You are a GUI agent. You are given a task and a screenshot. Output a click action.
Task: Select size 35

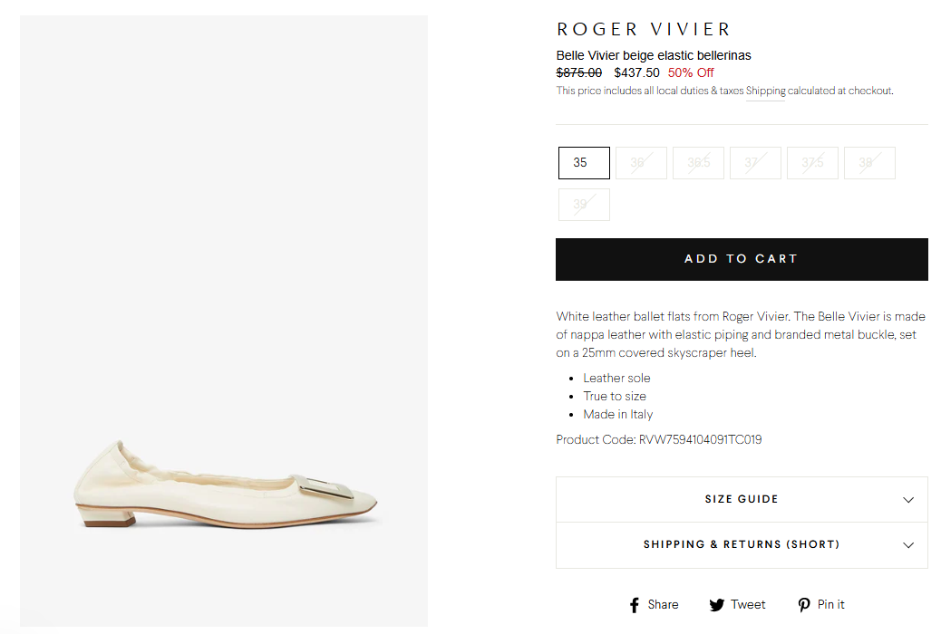[584, 163]
